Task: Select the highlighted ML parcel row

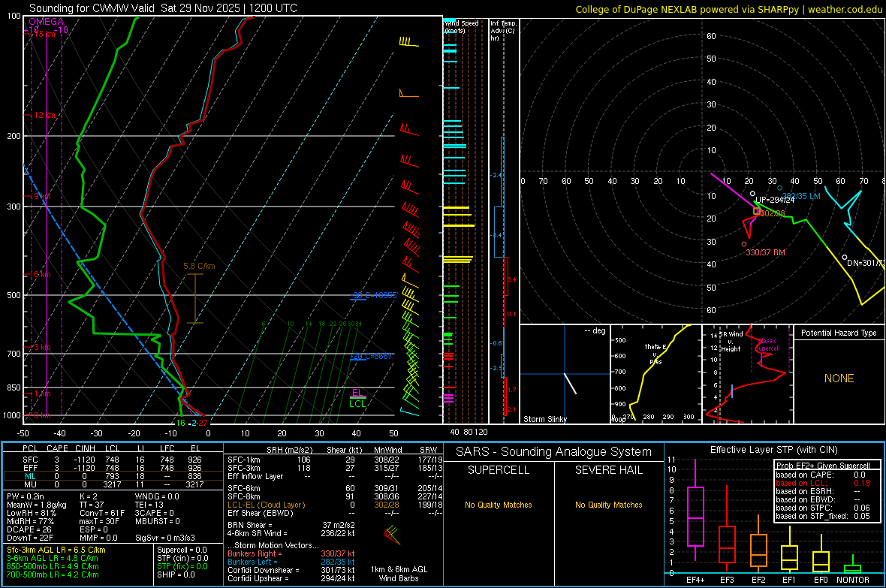Action: (112, 476)
